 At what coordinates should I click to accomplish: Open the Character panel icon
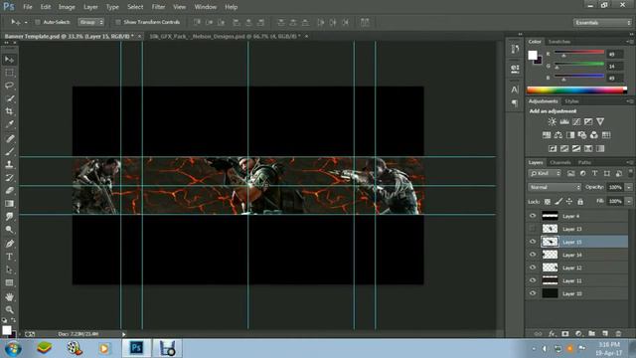pos(515,89)
